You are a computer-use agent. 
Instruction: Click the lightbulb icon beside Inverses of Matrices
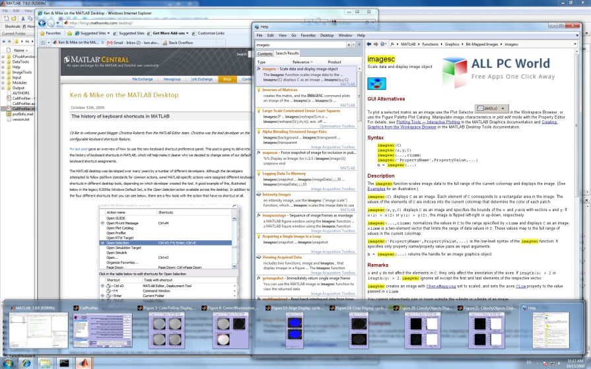point(259,90)
